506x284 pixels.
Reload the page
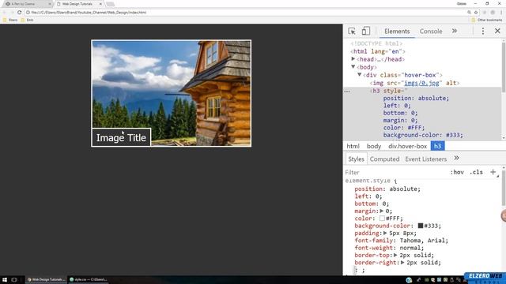tap(19, 13)
